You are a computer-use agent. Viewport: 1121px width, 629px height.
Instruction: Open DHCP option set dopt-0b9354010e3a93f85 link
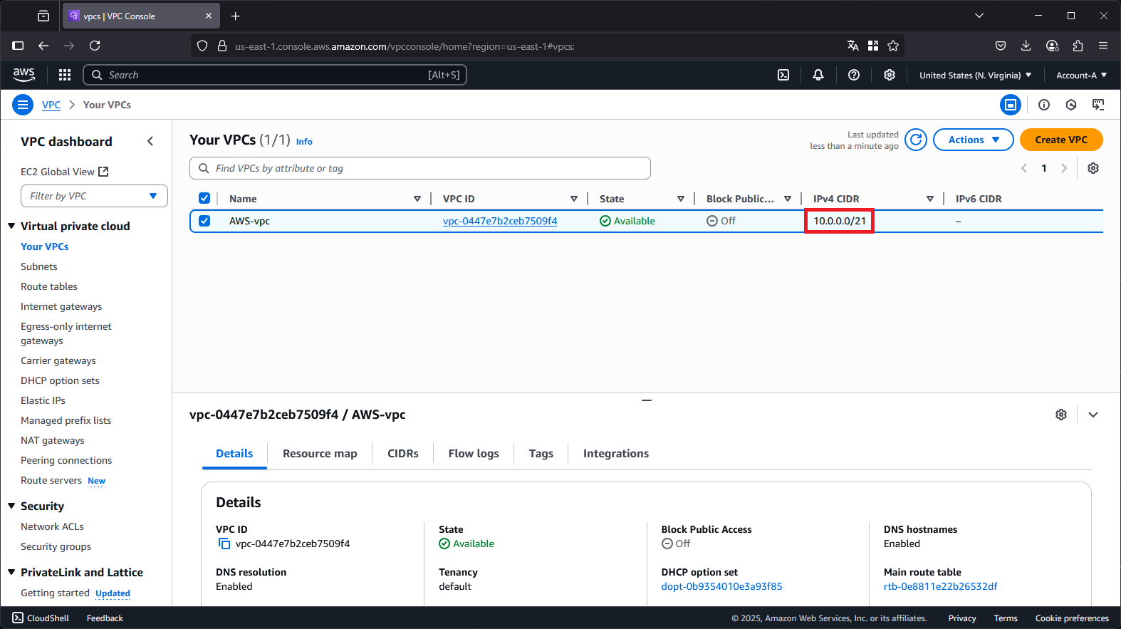click(721, 586)
